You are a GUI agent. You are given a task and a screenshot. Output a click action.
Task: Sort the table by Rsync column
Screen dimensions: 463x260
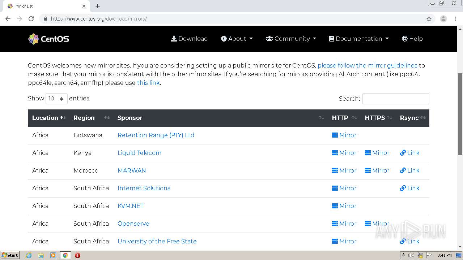pyautogui.click(x=412, y=118)
